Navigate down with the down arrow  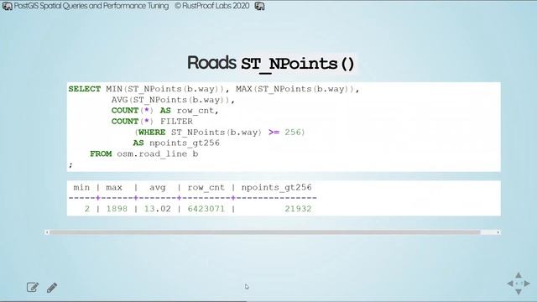click(519, 292)
